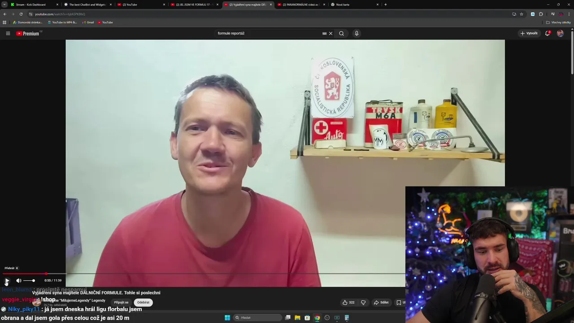The image size is (574, 323).
Task: Like the video with thumbs up
Action: click(x=348, y=302)
